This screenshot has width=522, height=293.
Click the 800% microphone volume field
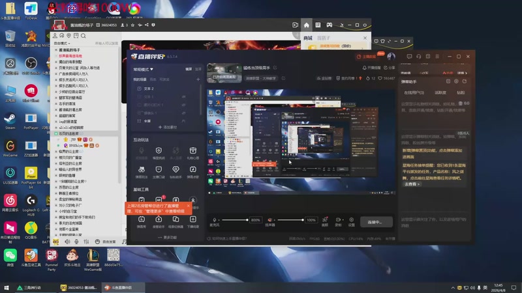(x=255, y=220)
